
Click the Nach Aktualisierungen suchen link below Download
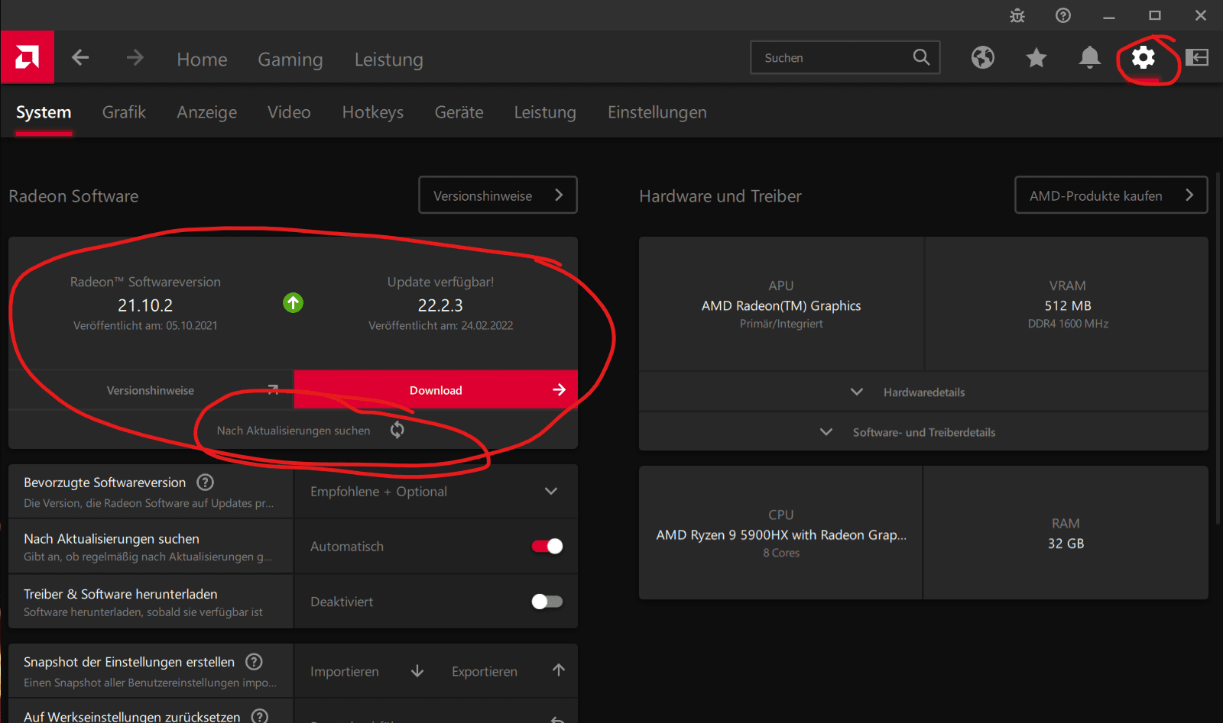click(x=294, y=431)
